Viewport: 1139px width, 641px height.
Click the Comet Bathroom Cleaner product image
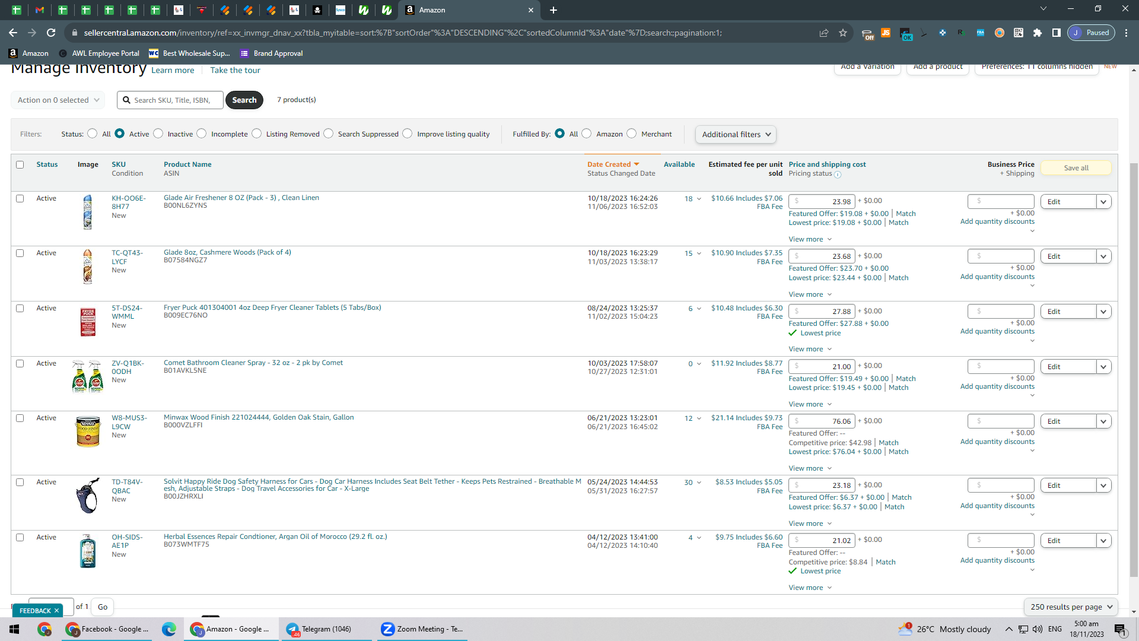pos(88,376)
